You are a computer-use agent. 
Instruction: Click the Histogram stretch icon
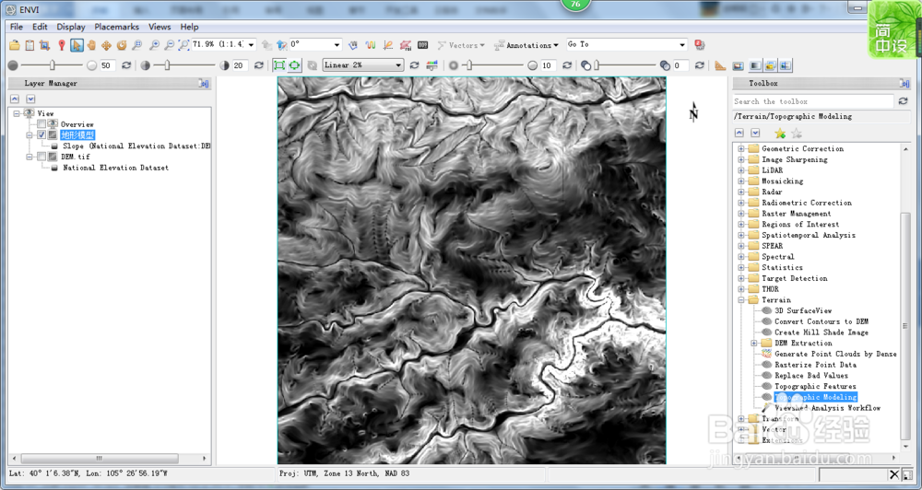pos(432,65)
